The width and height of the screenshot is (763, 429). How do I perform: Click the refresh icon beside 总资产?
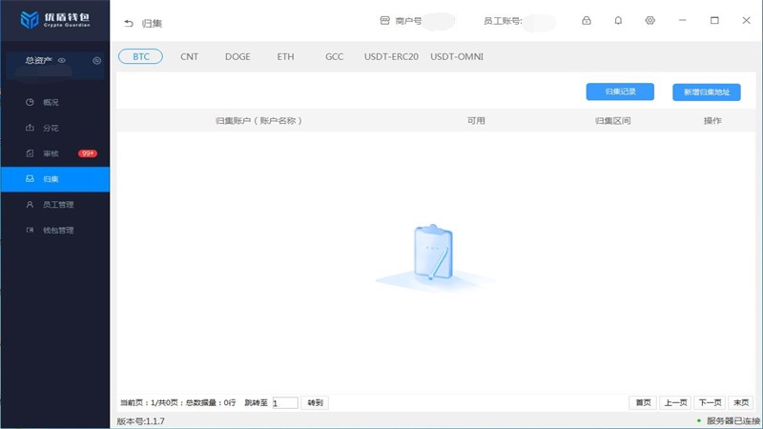click(97, 61)
